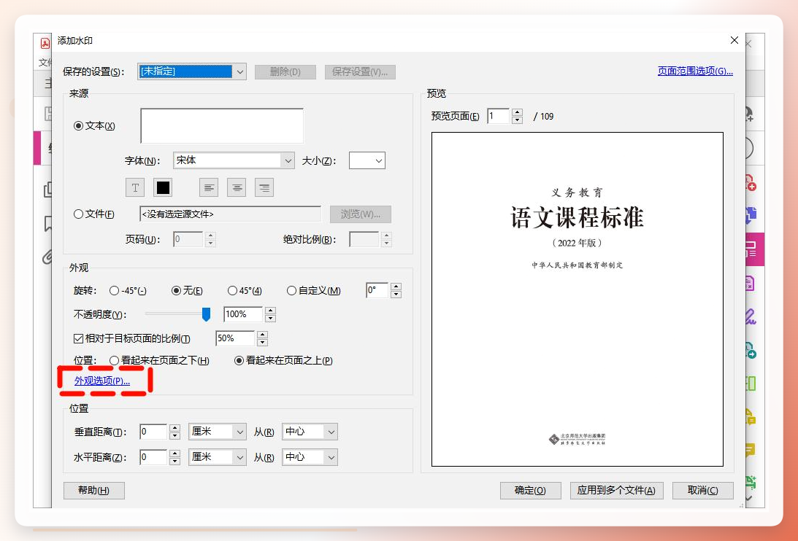Screen dimensions: 798x541
Task: Increase vertical distance with up arrow
Action: (174, 427)
